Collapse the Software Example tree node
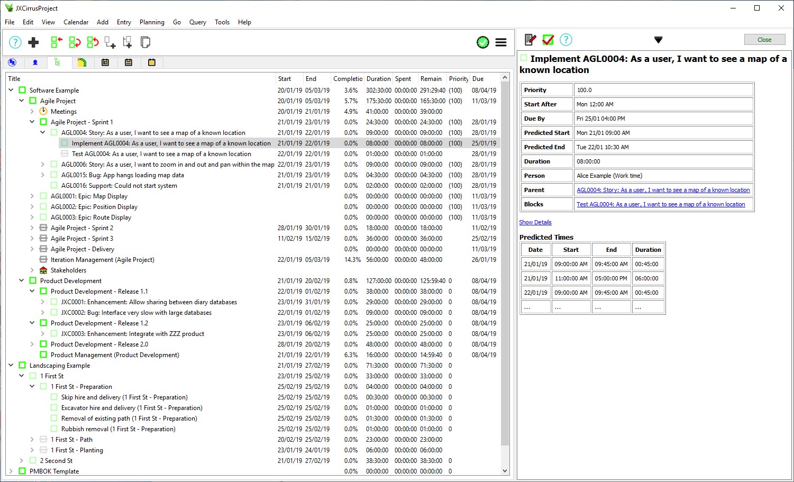The width and height of the screenshot is (794, 482). coord(11,90)
